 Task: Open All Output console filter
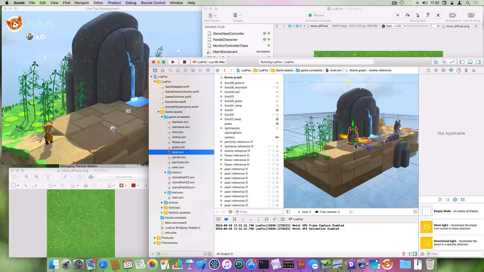click(225, 254)
